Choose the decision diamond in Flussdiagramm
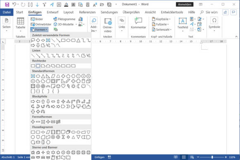This screenshot has width=240, height=160. (x=43, y=132)
